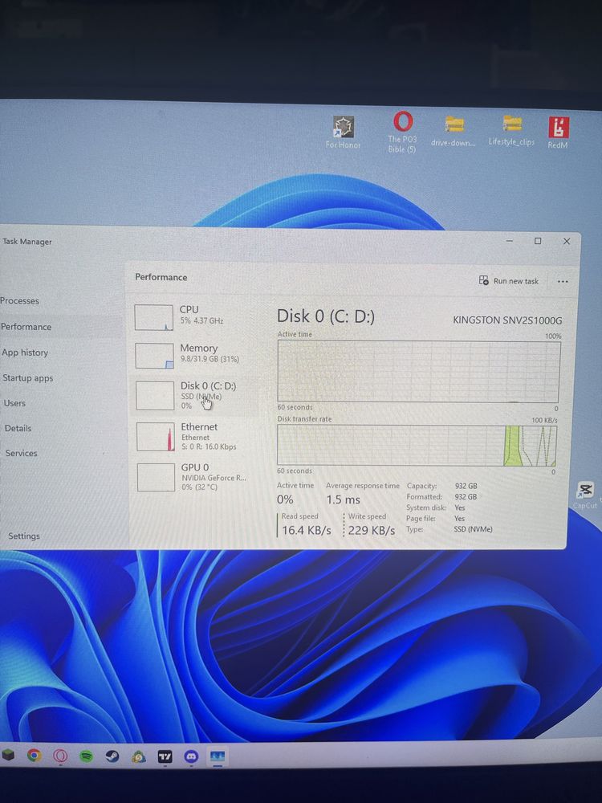The height and width of the screenshot is (803, 602).
Task: Open Task Manager Settings
Action: point(23,536)
